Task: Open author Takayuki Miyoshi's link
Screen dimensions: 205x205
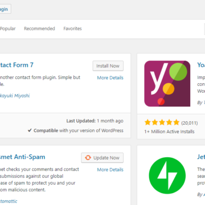Action: (15, 96)
